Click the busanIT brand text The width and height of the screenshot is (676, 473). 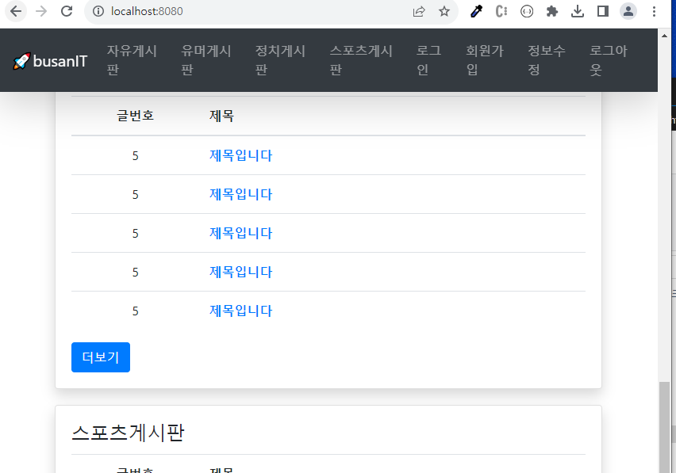(x=60, y=61)
